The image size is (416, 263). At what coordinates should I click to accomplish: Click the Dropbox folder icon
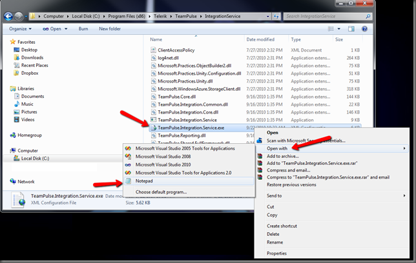16,73
